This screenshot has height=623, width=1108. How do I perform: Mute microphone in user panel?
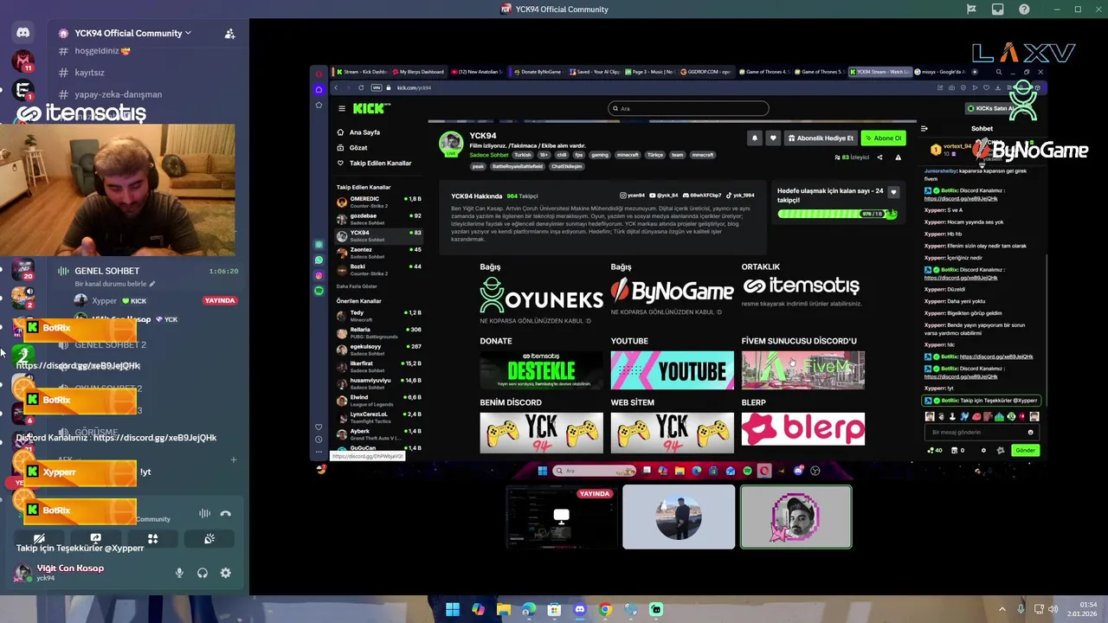180,573
